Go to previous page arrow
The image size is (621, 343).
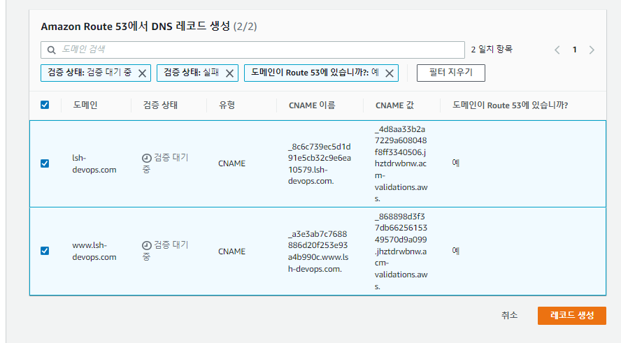click(x=557, y=50)
